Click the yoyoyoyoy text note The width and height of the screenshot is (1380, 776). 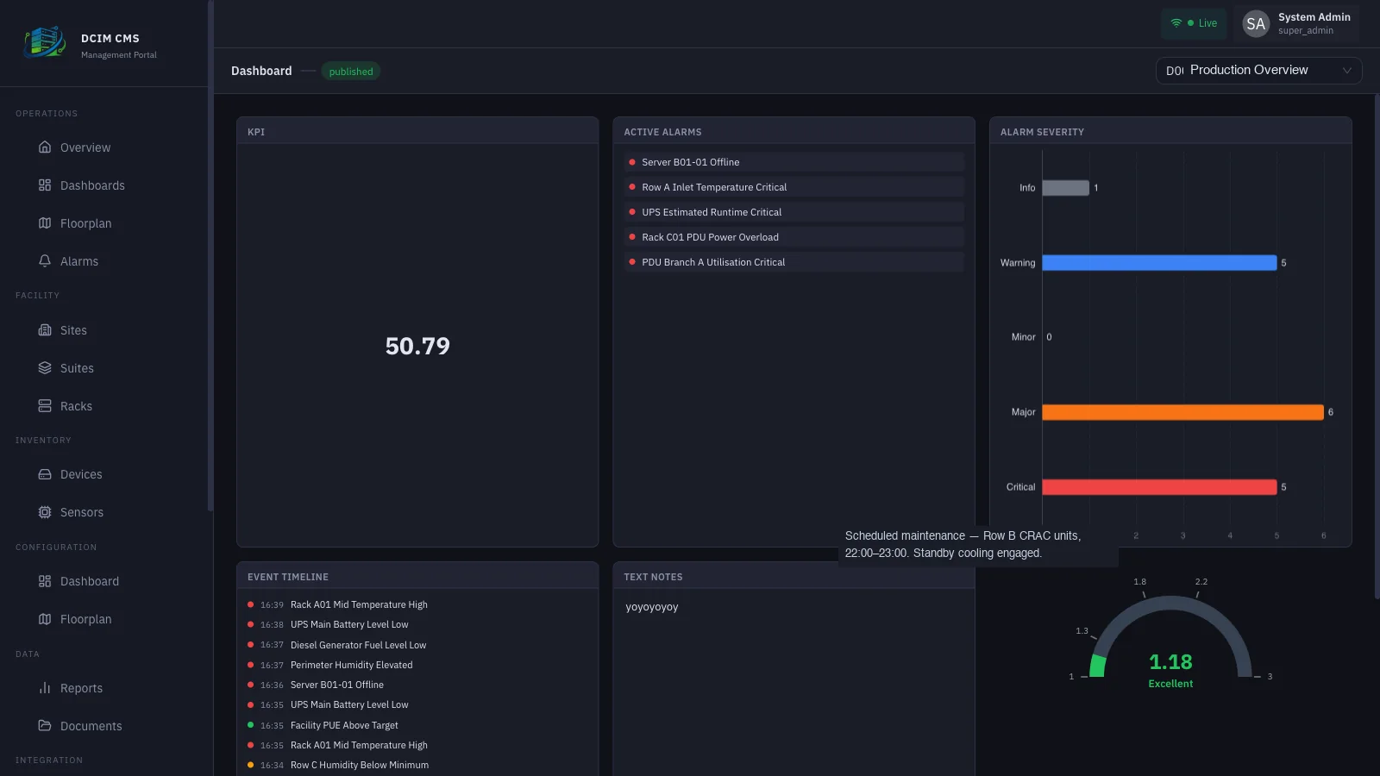click(652, 607)
